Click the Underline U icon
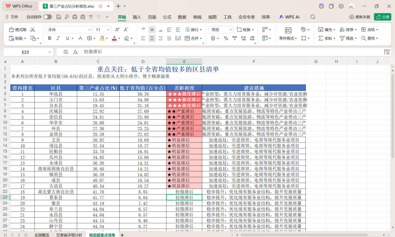395x237 pixels. coord(67,38)
